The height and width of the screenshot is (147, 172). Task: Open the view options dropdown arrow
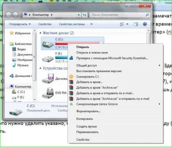[x=127, y=24]
